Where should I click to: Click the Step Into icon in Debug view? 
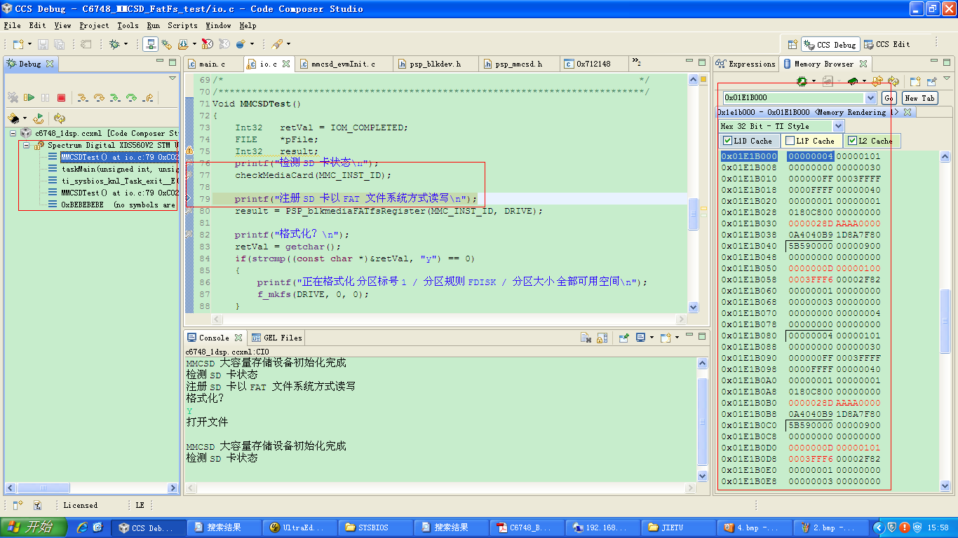pos(82,97)
